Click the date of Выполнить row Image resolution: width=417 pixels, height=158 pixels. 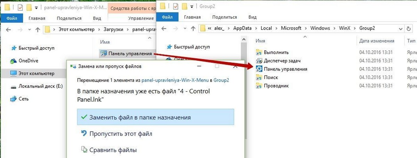pos(376,52)
